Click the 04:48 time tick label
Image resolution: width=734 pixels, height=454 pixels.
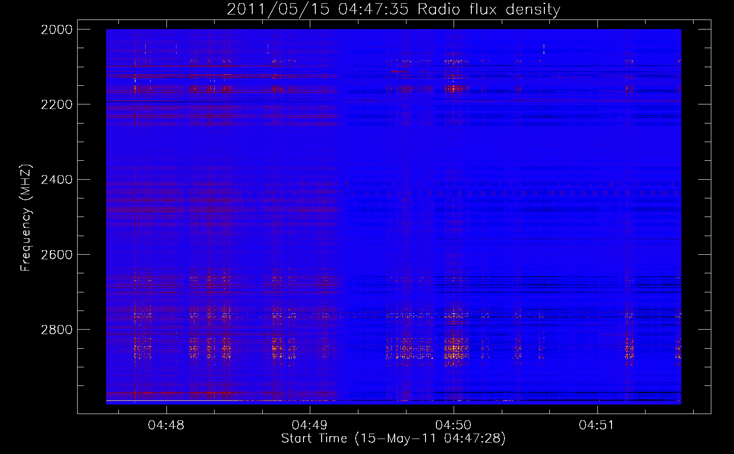click(166, 425)
